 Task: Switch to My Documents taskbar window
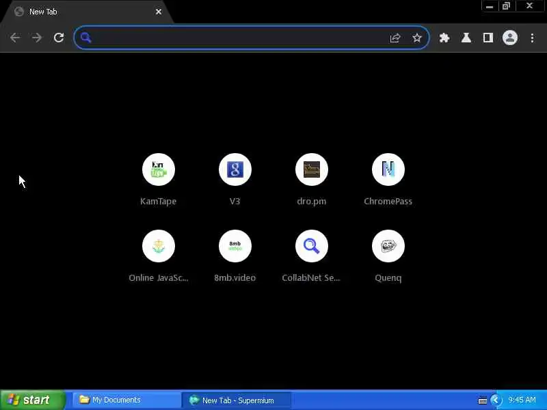(x=126, y=400)
